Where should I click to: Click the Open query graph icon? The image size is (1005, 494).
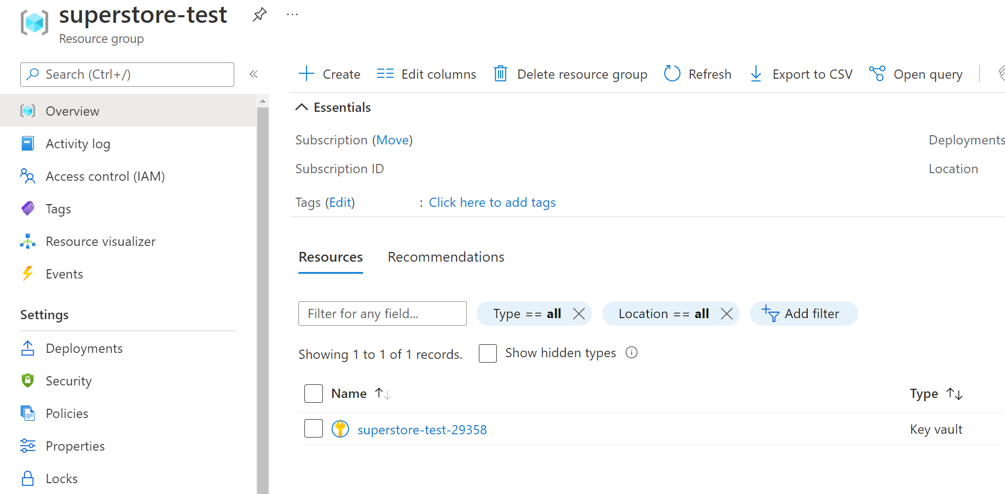point(877,73)
